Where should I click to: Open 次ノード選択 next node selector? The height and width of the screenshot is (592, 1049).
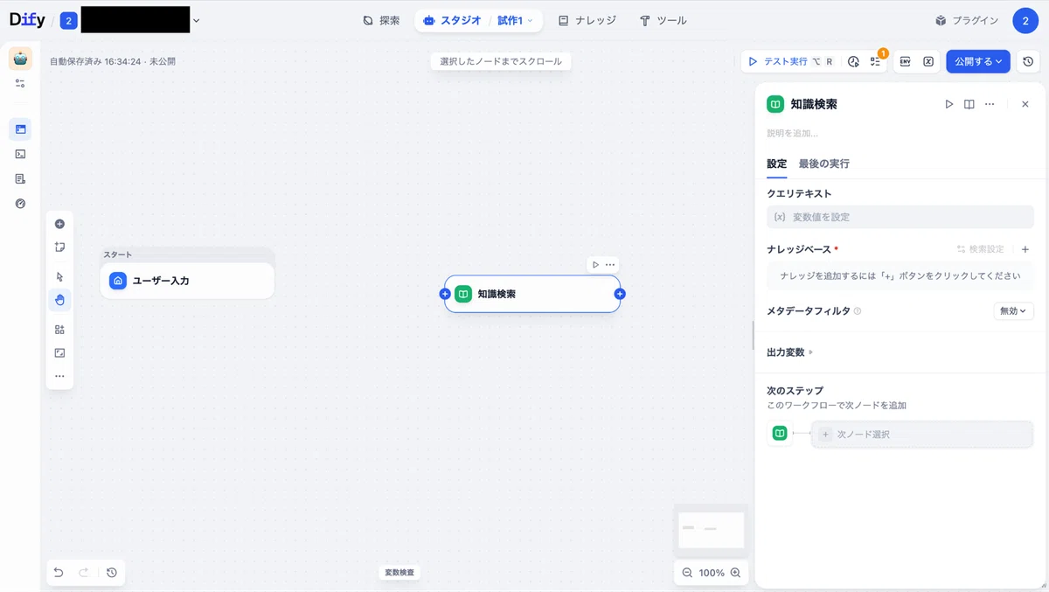[x=923, y=434]
